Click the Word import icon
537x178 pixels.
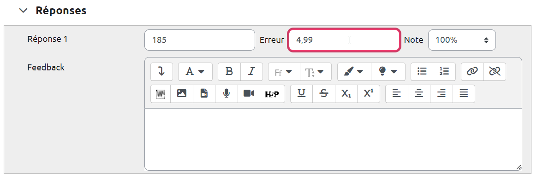point(161,94)
